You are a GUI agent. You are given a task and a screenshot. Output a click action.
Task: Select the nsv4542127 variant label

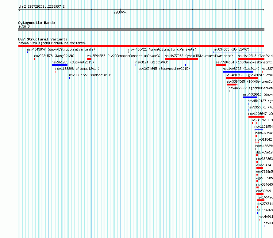[260, 101]
